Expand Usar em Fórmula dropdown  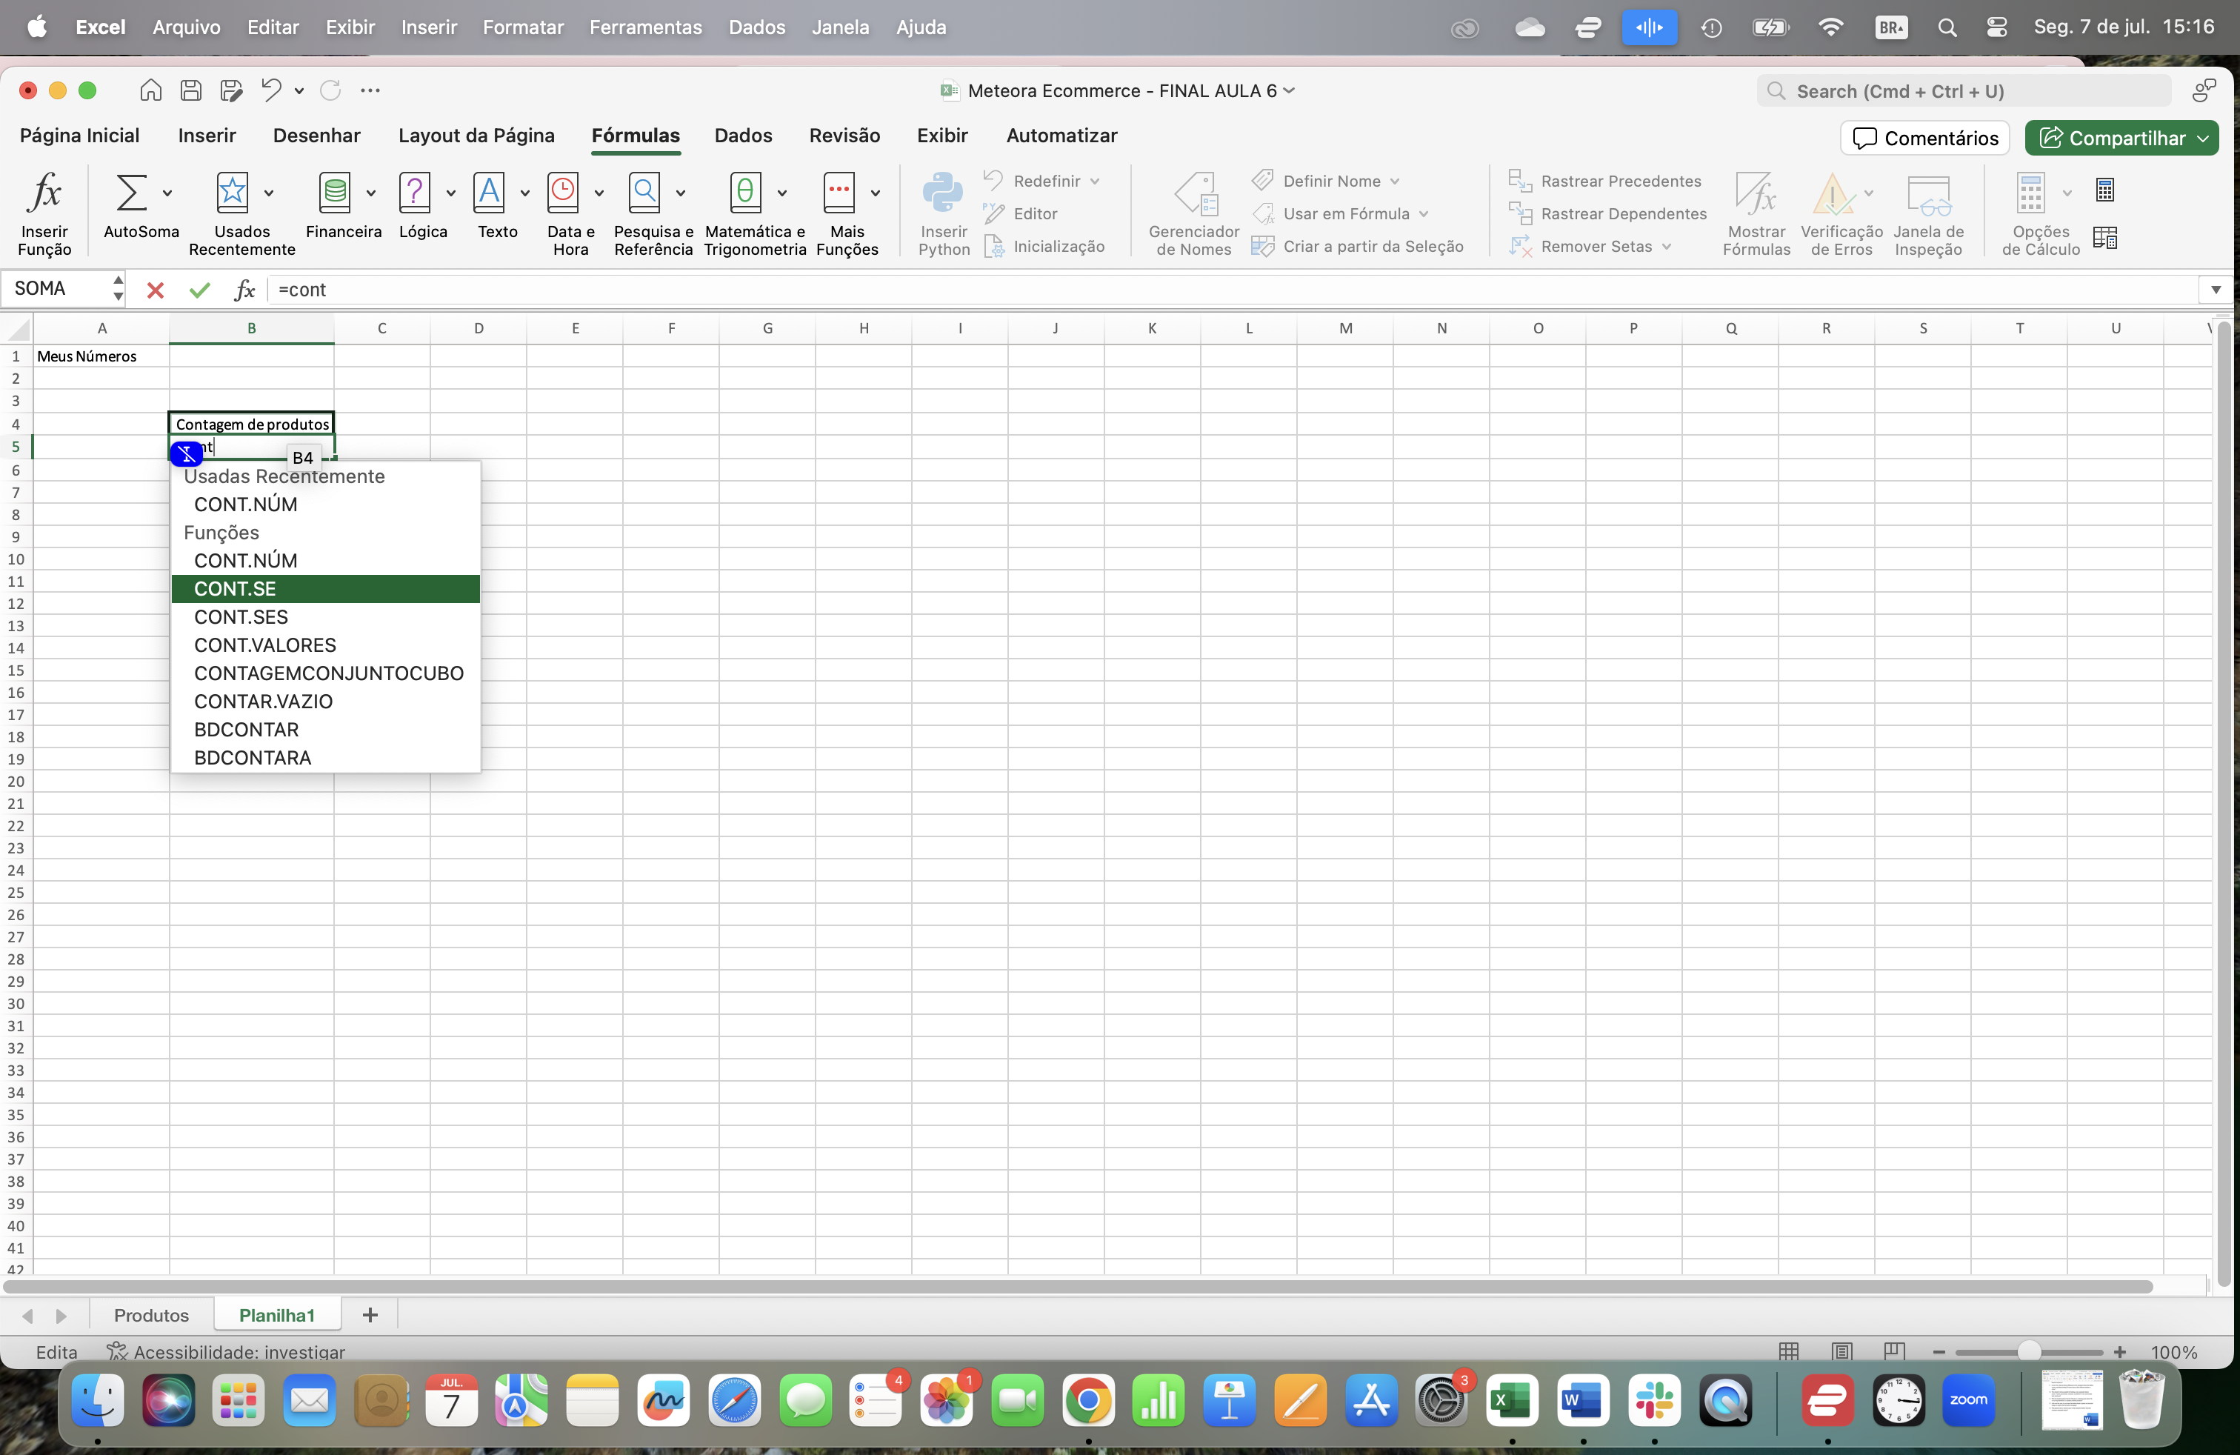1424,215
